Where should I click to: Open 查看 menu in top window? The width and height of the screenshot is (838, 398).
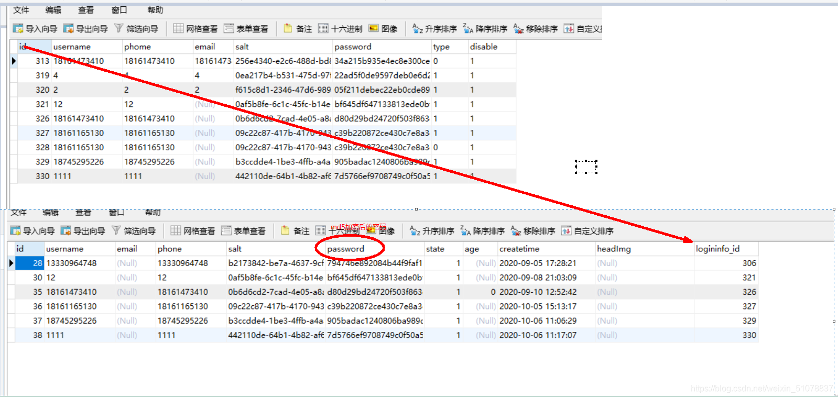pyautogui.click(x=85, y=10)
